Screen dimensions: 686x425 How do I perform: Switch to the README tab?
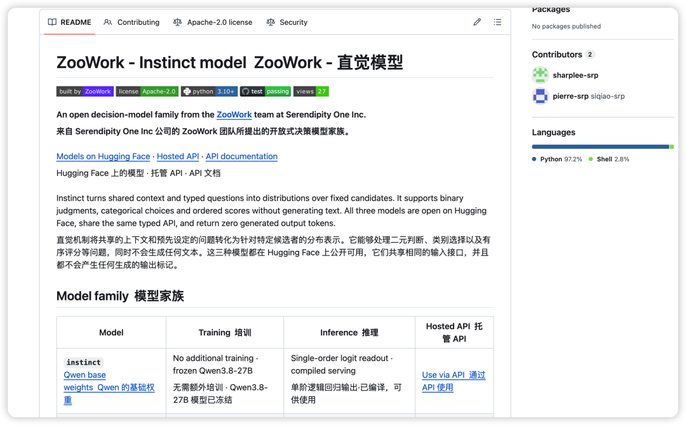[x=70, y=22]
